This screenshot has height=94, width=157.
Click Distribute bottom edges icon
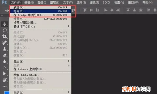tap(141, 10)
